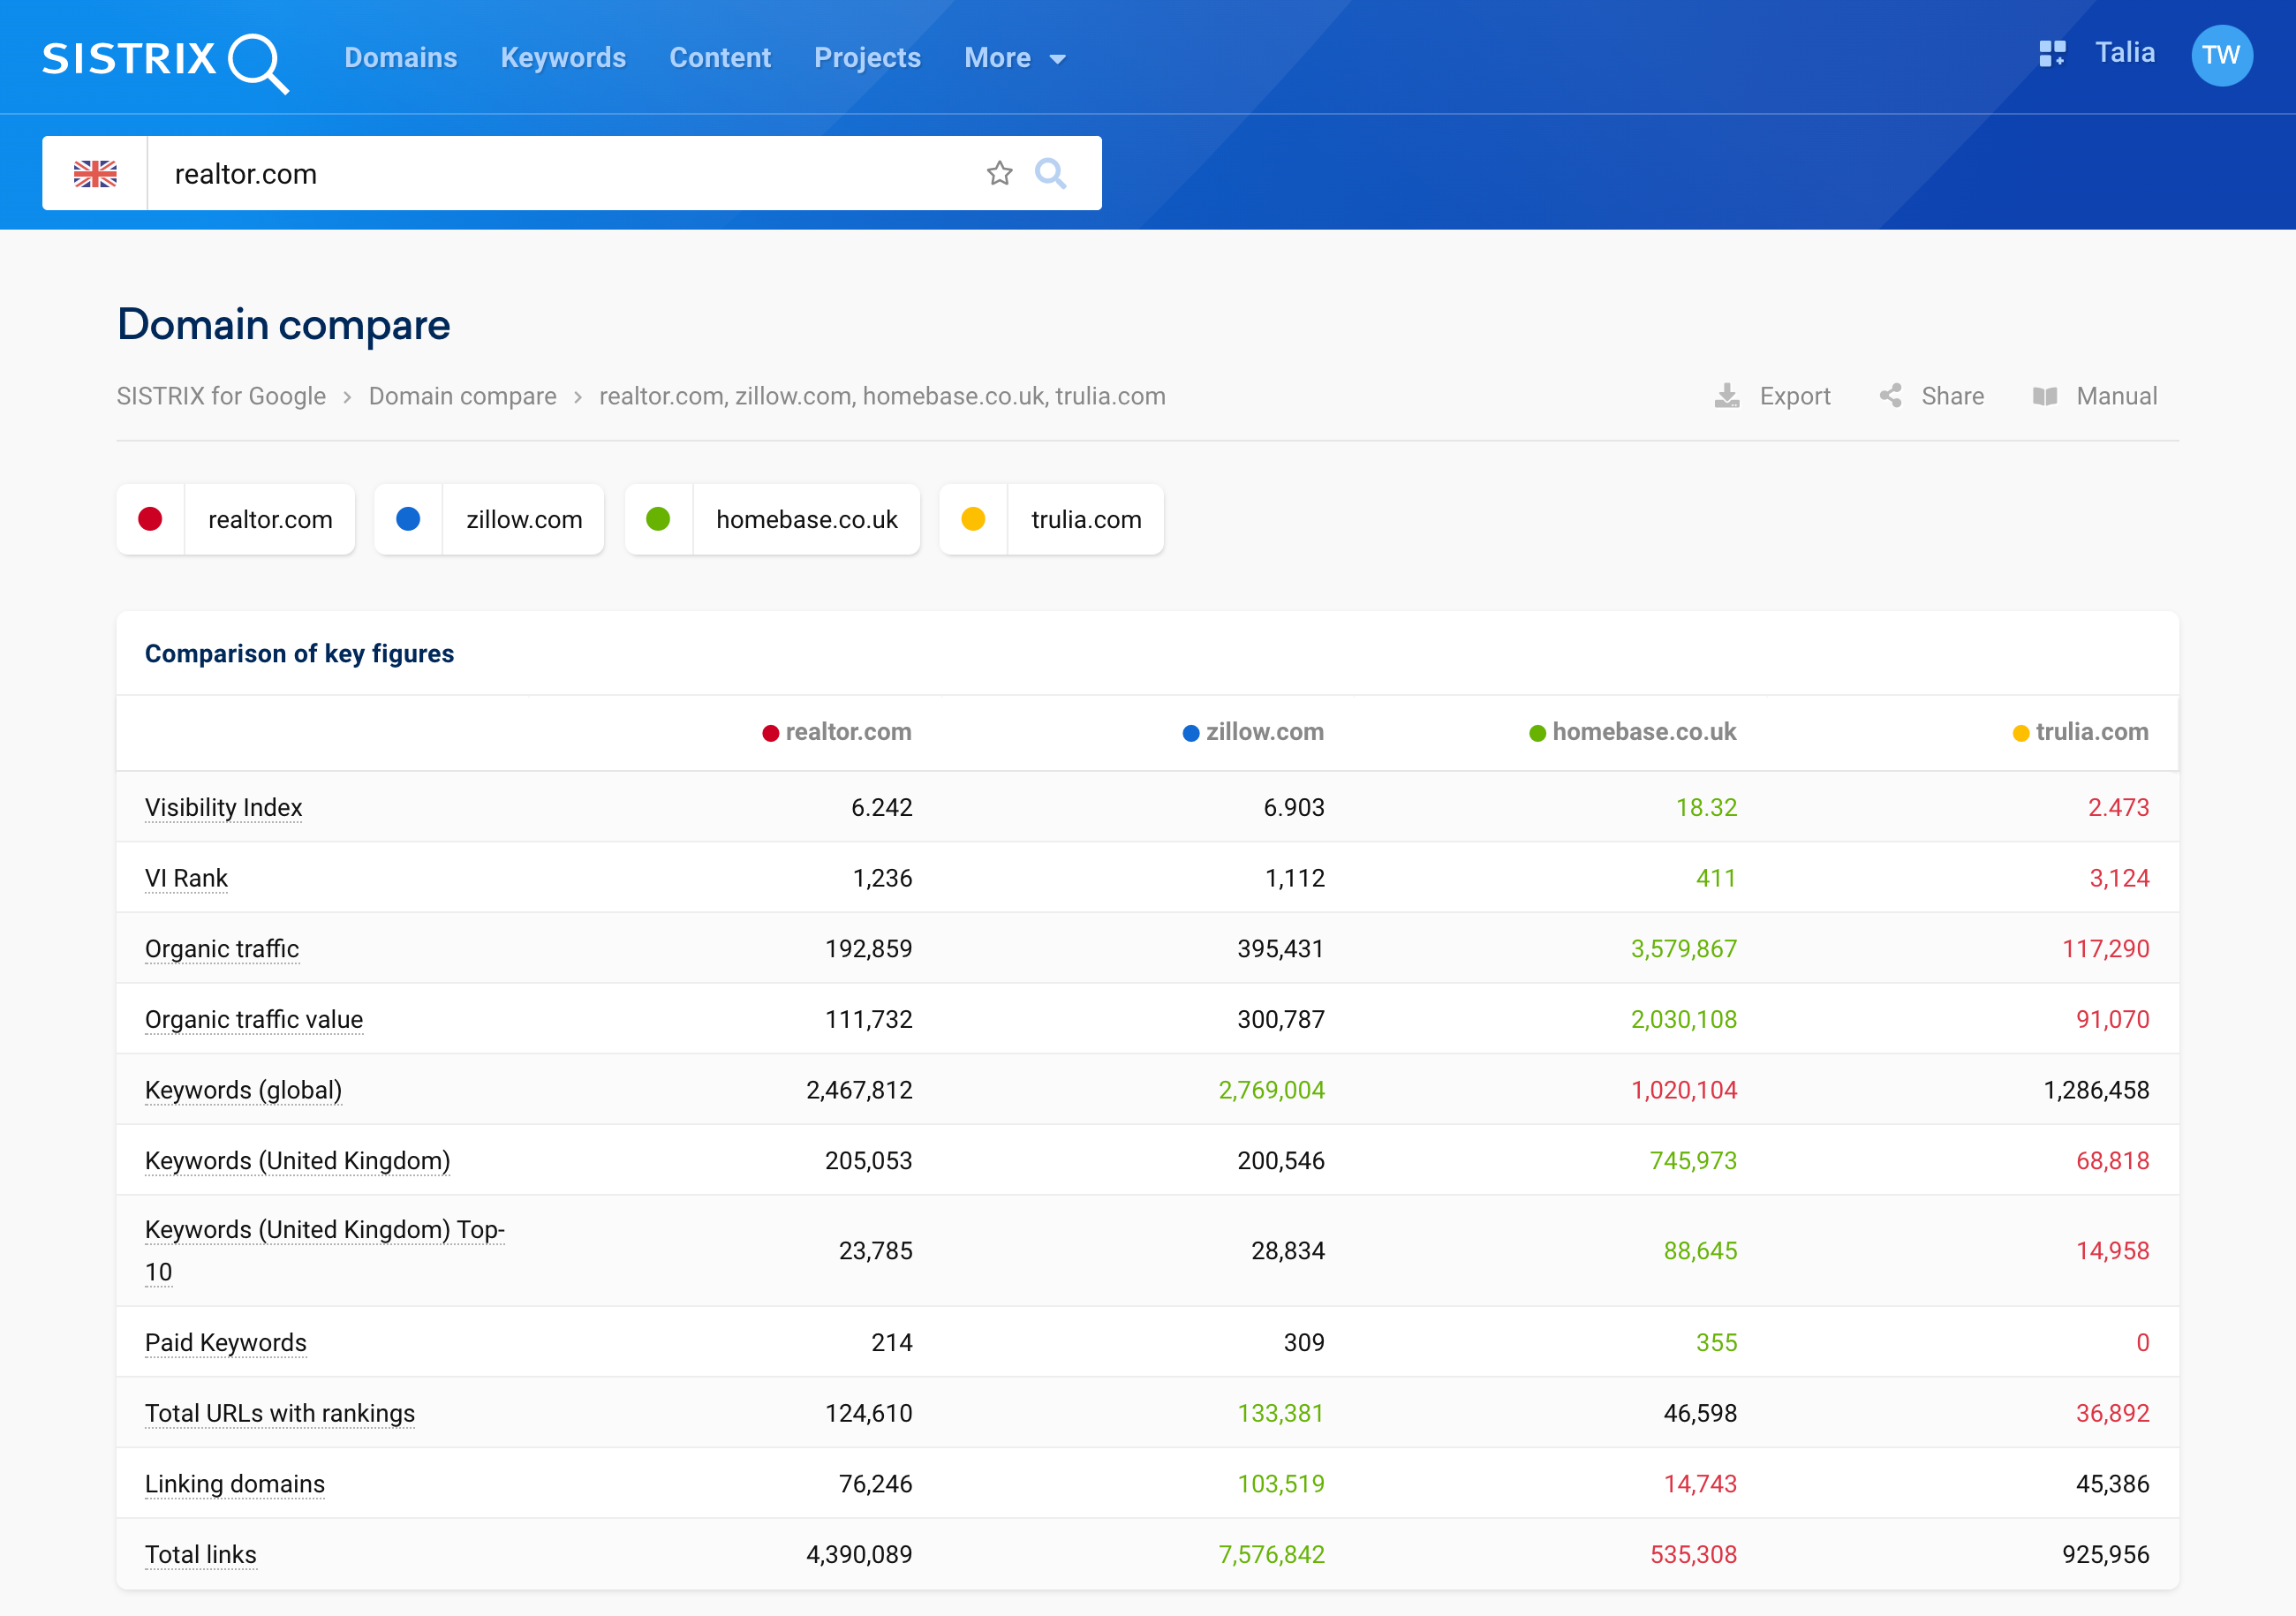This screenshot has height=1616, width=2296.
Task: Click Total URLs with rankings label
Action: tap(280, 1413)
